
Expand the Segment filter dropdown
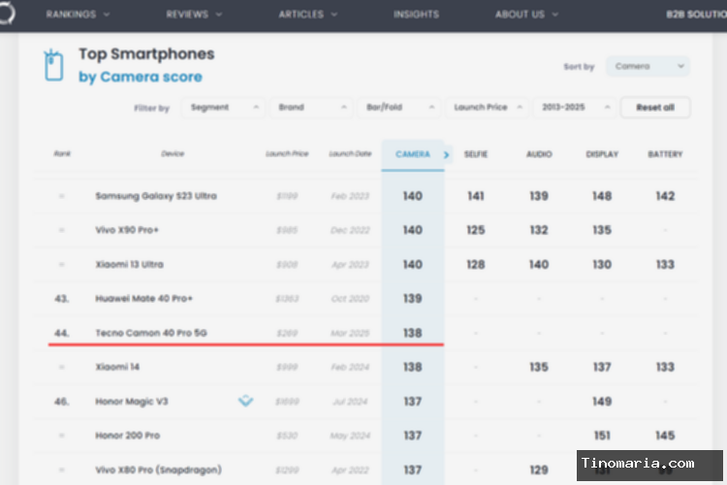click(223, 108)
